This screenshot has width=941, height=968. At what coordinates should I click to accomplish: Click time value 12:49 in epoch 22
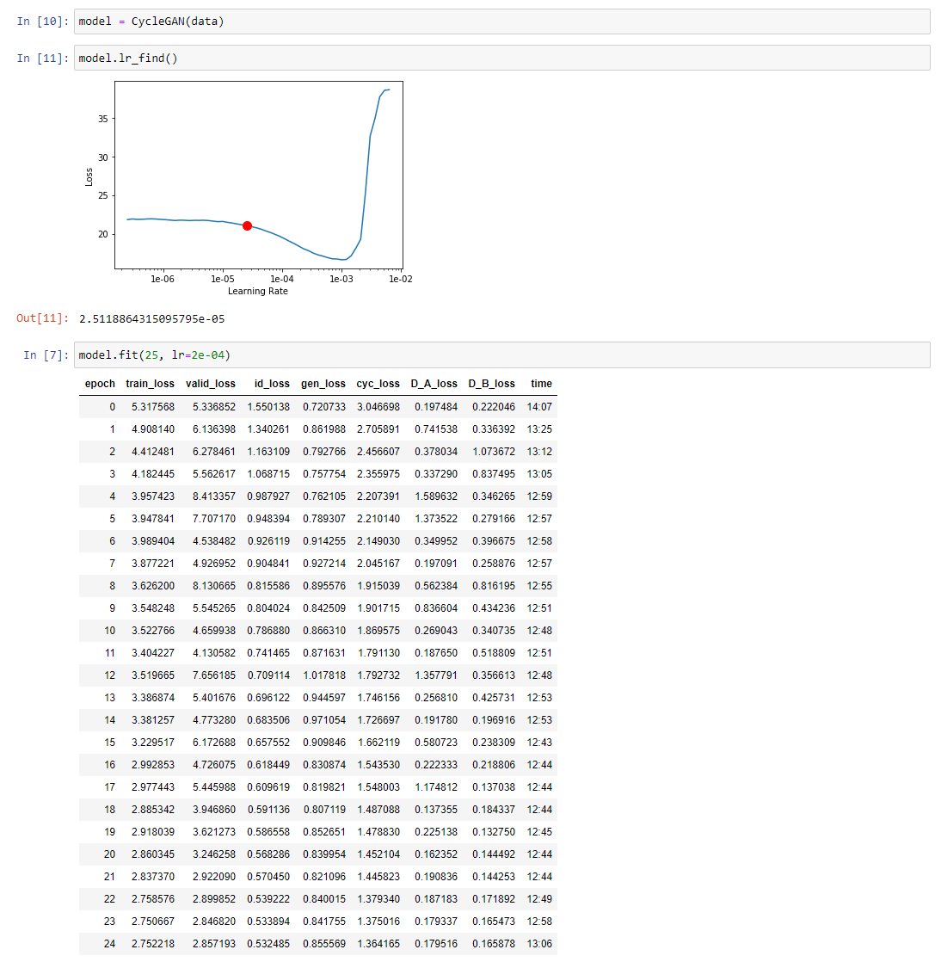[x=539, y=899]
